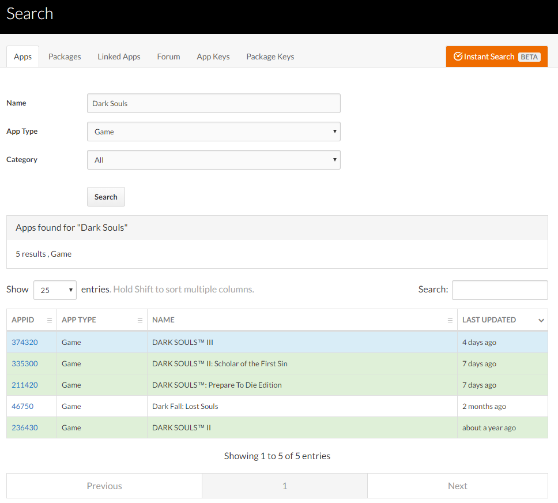Go to the Forum tab
This screenshot has width=558, height=503.
point(168,57)
